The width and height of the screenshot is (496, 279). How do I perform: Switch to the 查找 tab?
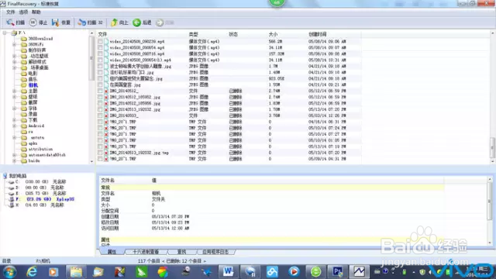[181, 252]
